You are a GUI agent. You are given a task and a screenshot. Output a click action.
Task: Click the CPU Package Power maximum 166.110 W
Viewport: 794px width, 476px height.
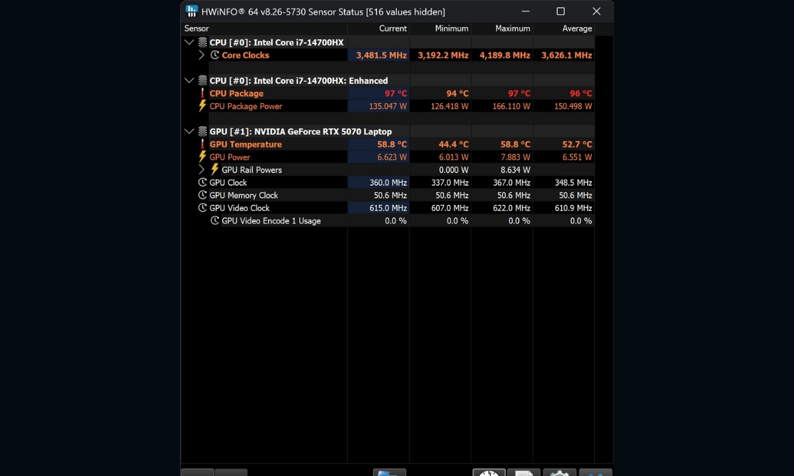[511, 106]
